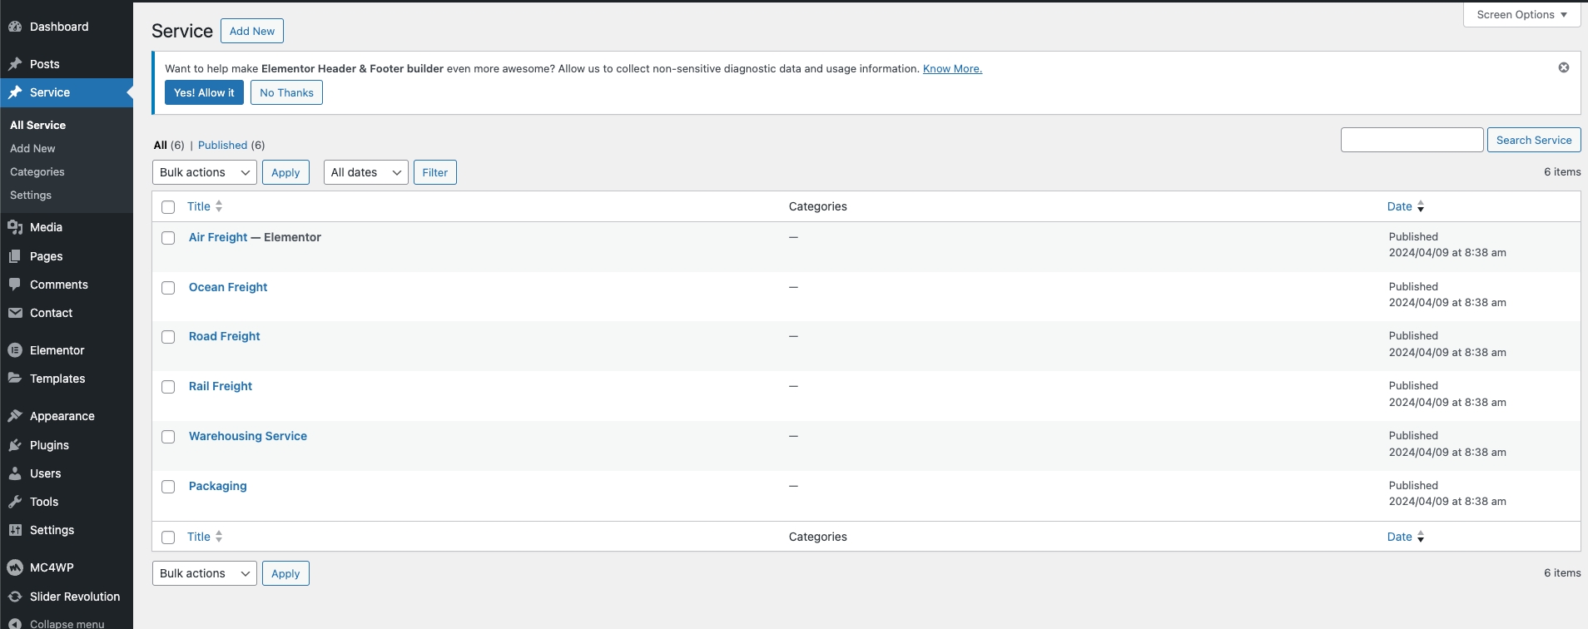
Task: Click the Yes! Allow it button
Action: click(x=204, y=92)
